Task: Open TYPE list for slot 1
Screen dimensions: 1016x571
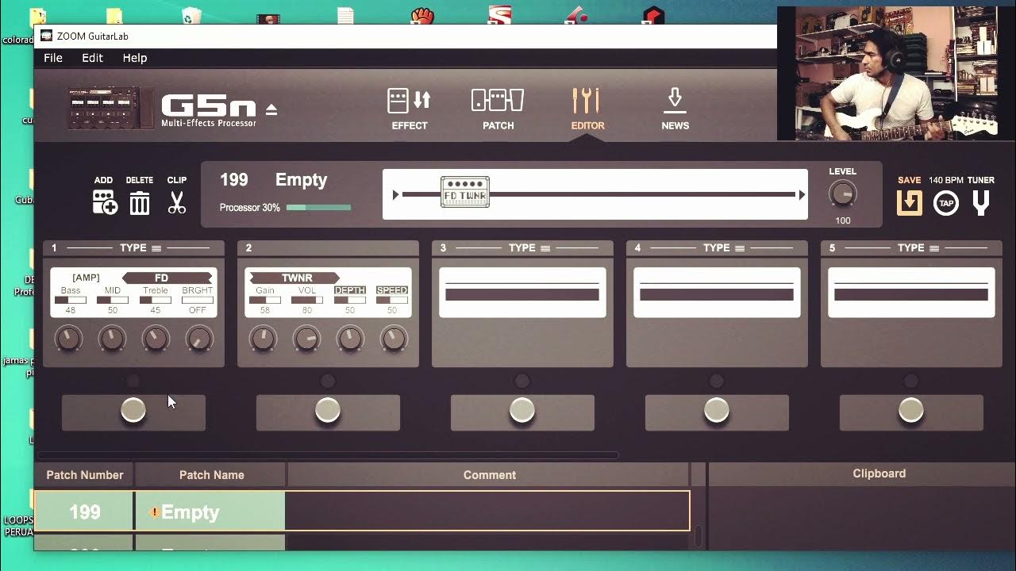Action: click(x=140, y=248)
